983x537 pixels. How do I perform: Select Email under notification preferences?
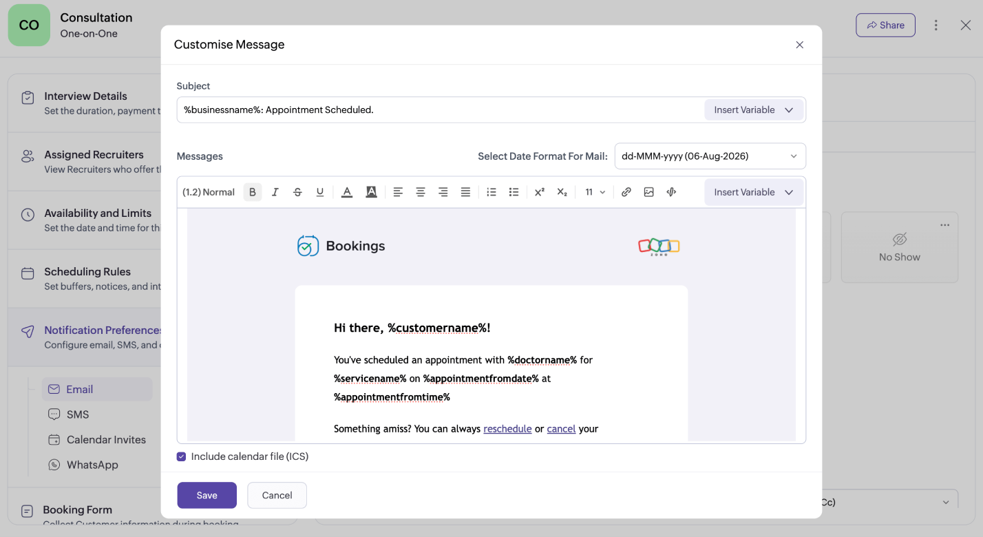pos(97,389)
